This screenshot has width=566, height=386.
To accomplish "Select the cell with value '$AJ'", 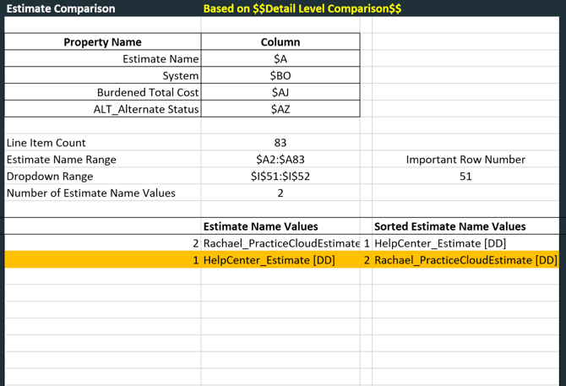I will (x=280, y=92).
